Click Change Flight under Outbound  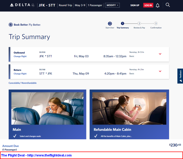click(20, 56)
